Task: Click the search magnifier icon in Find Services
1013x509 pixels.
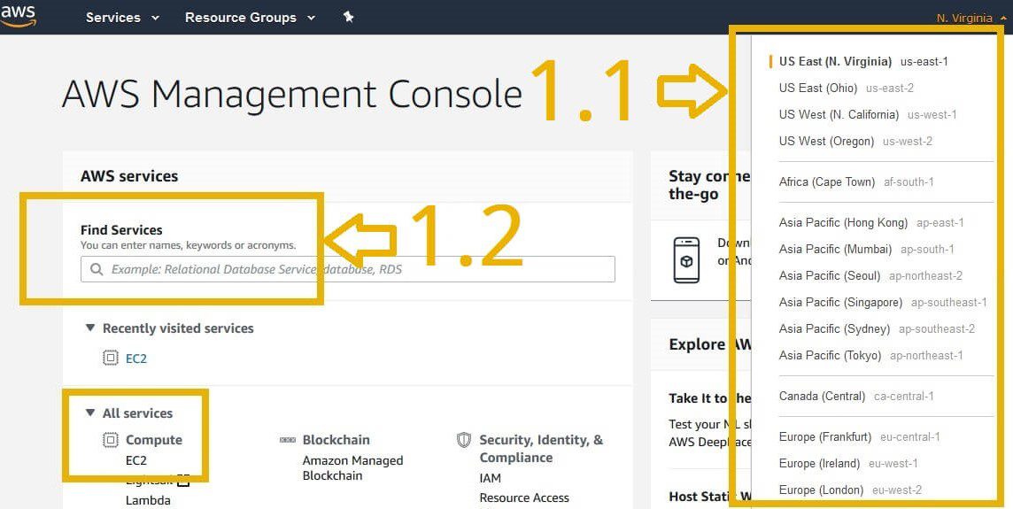Action: 97,269
